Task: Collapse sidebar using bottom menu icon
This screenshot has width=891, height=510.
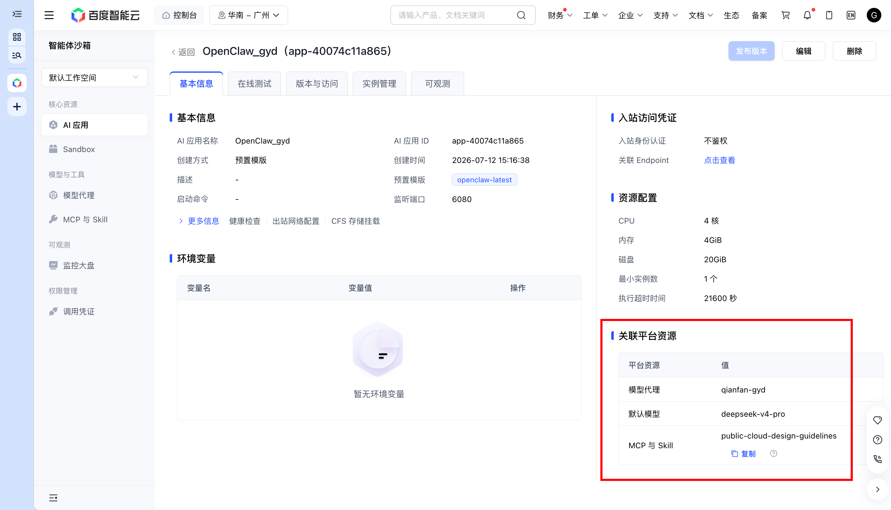Action: (x=53, y=497)
